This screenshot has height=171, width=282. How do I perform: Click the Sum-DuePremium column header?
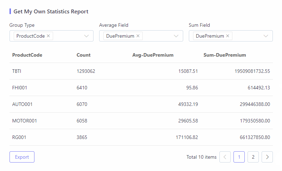click(225, 55)
